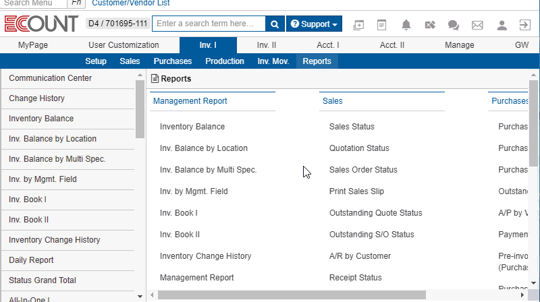The width and height of the screenshot is (540, 302).
Task: Open Receipt Status report
Action: pyautogui.click(x=356, y=278)
